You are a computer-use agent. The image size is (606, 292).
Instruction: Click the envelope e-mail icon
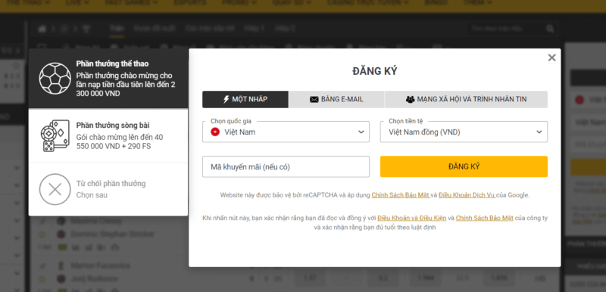(x=314, y=100)
